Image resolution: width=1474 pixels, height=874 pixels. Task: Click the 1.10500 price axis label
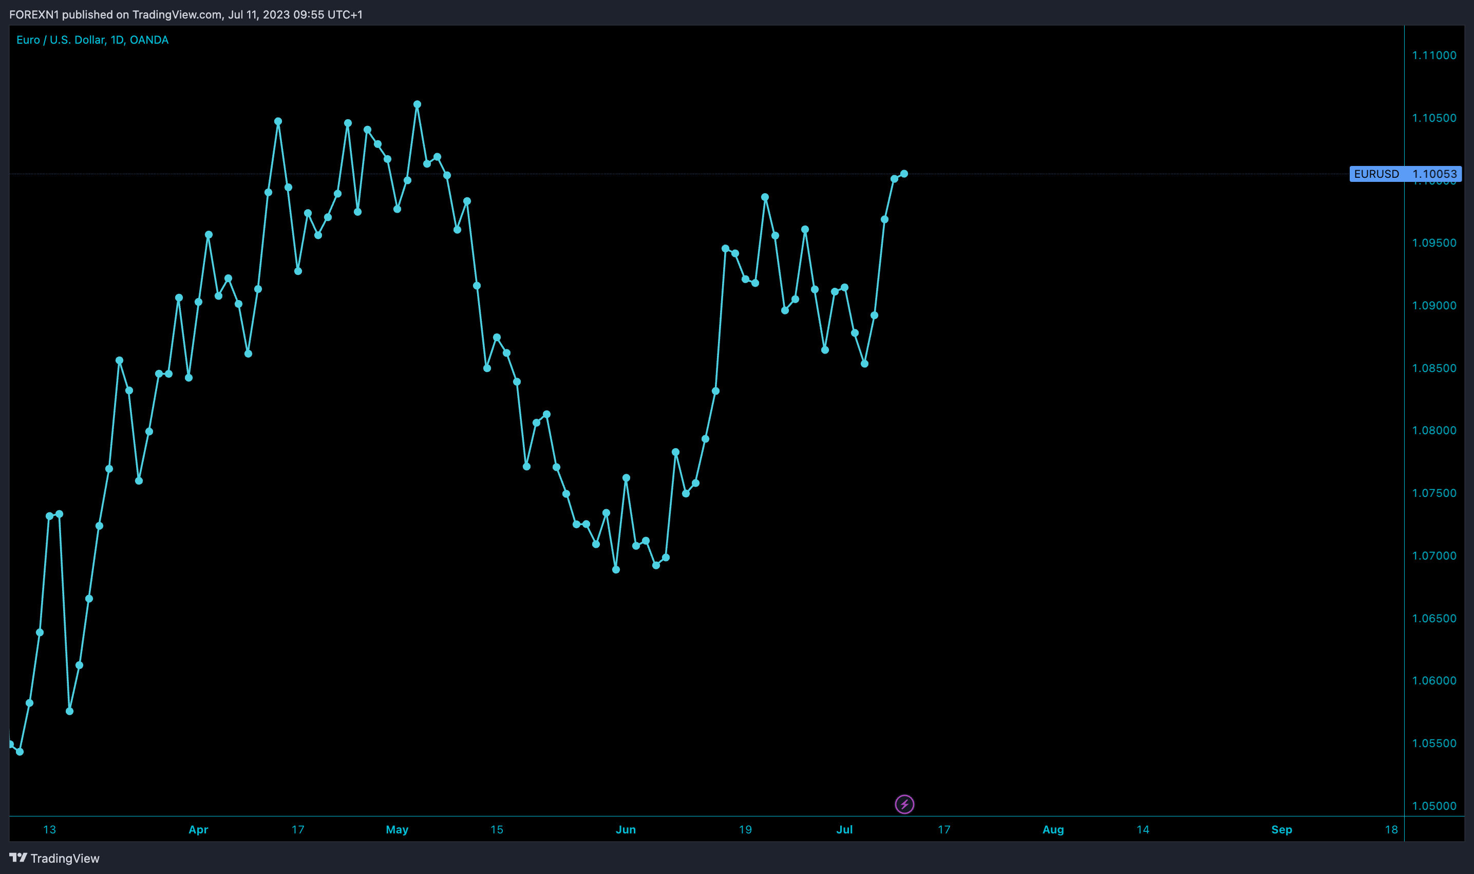click(x=1434, y=118)
